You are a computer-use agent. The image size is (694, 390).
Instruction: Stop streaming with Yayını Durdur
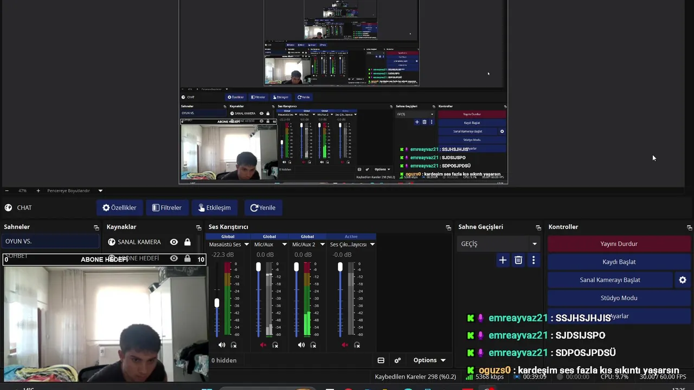click(x=619, y=244)
